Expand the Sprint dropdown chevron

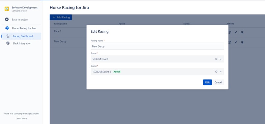point(221,72)
